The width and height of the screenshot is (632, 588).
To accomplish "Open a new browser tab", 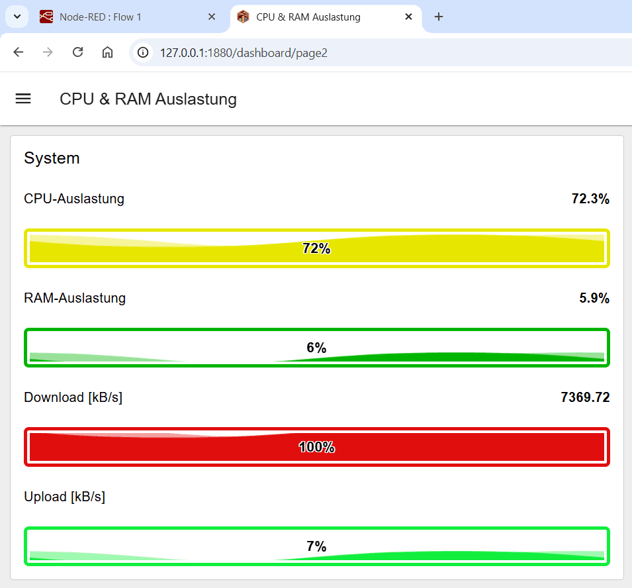I will click(x=438, y=18).
